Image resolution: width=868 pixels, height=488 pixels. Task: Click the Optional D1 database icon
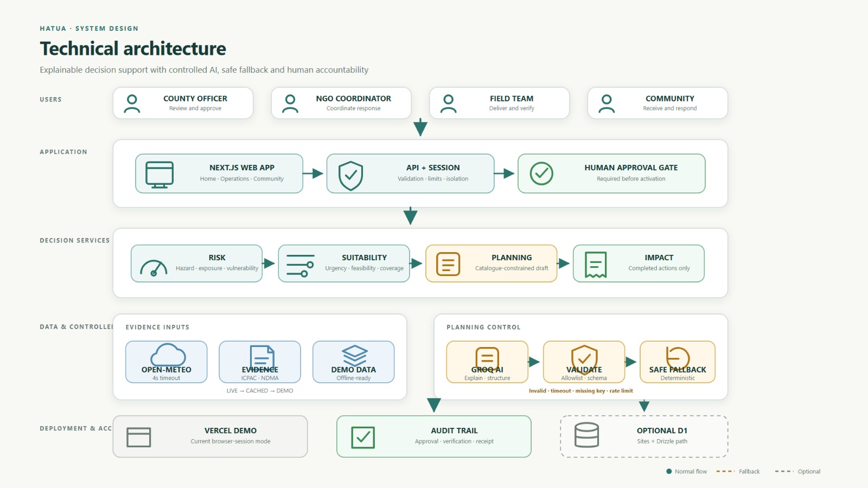coord(586,435)
